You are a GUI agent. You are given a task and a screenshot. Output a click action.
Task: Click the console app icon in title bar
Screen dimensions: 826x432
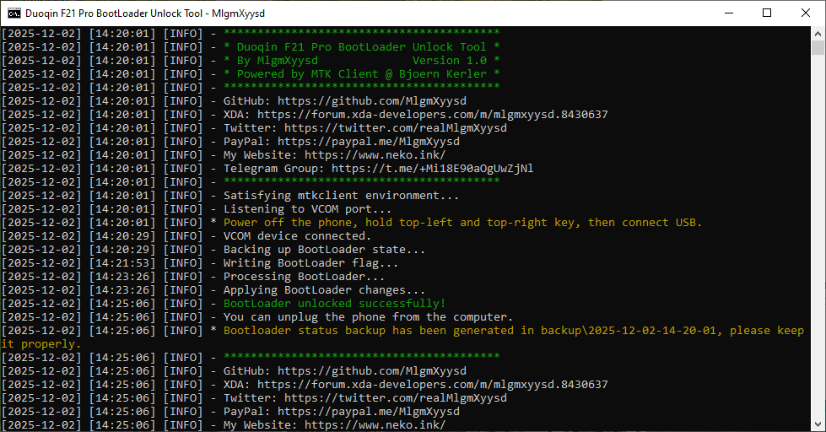[12, 13]
